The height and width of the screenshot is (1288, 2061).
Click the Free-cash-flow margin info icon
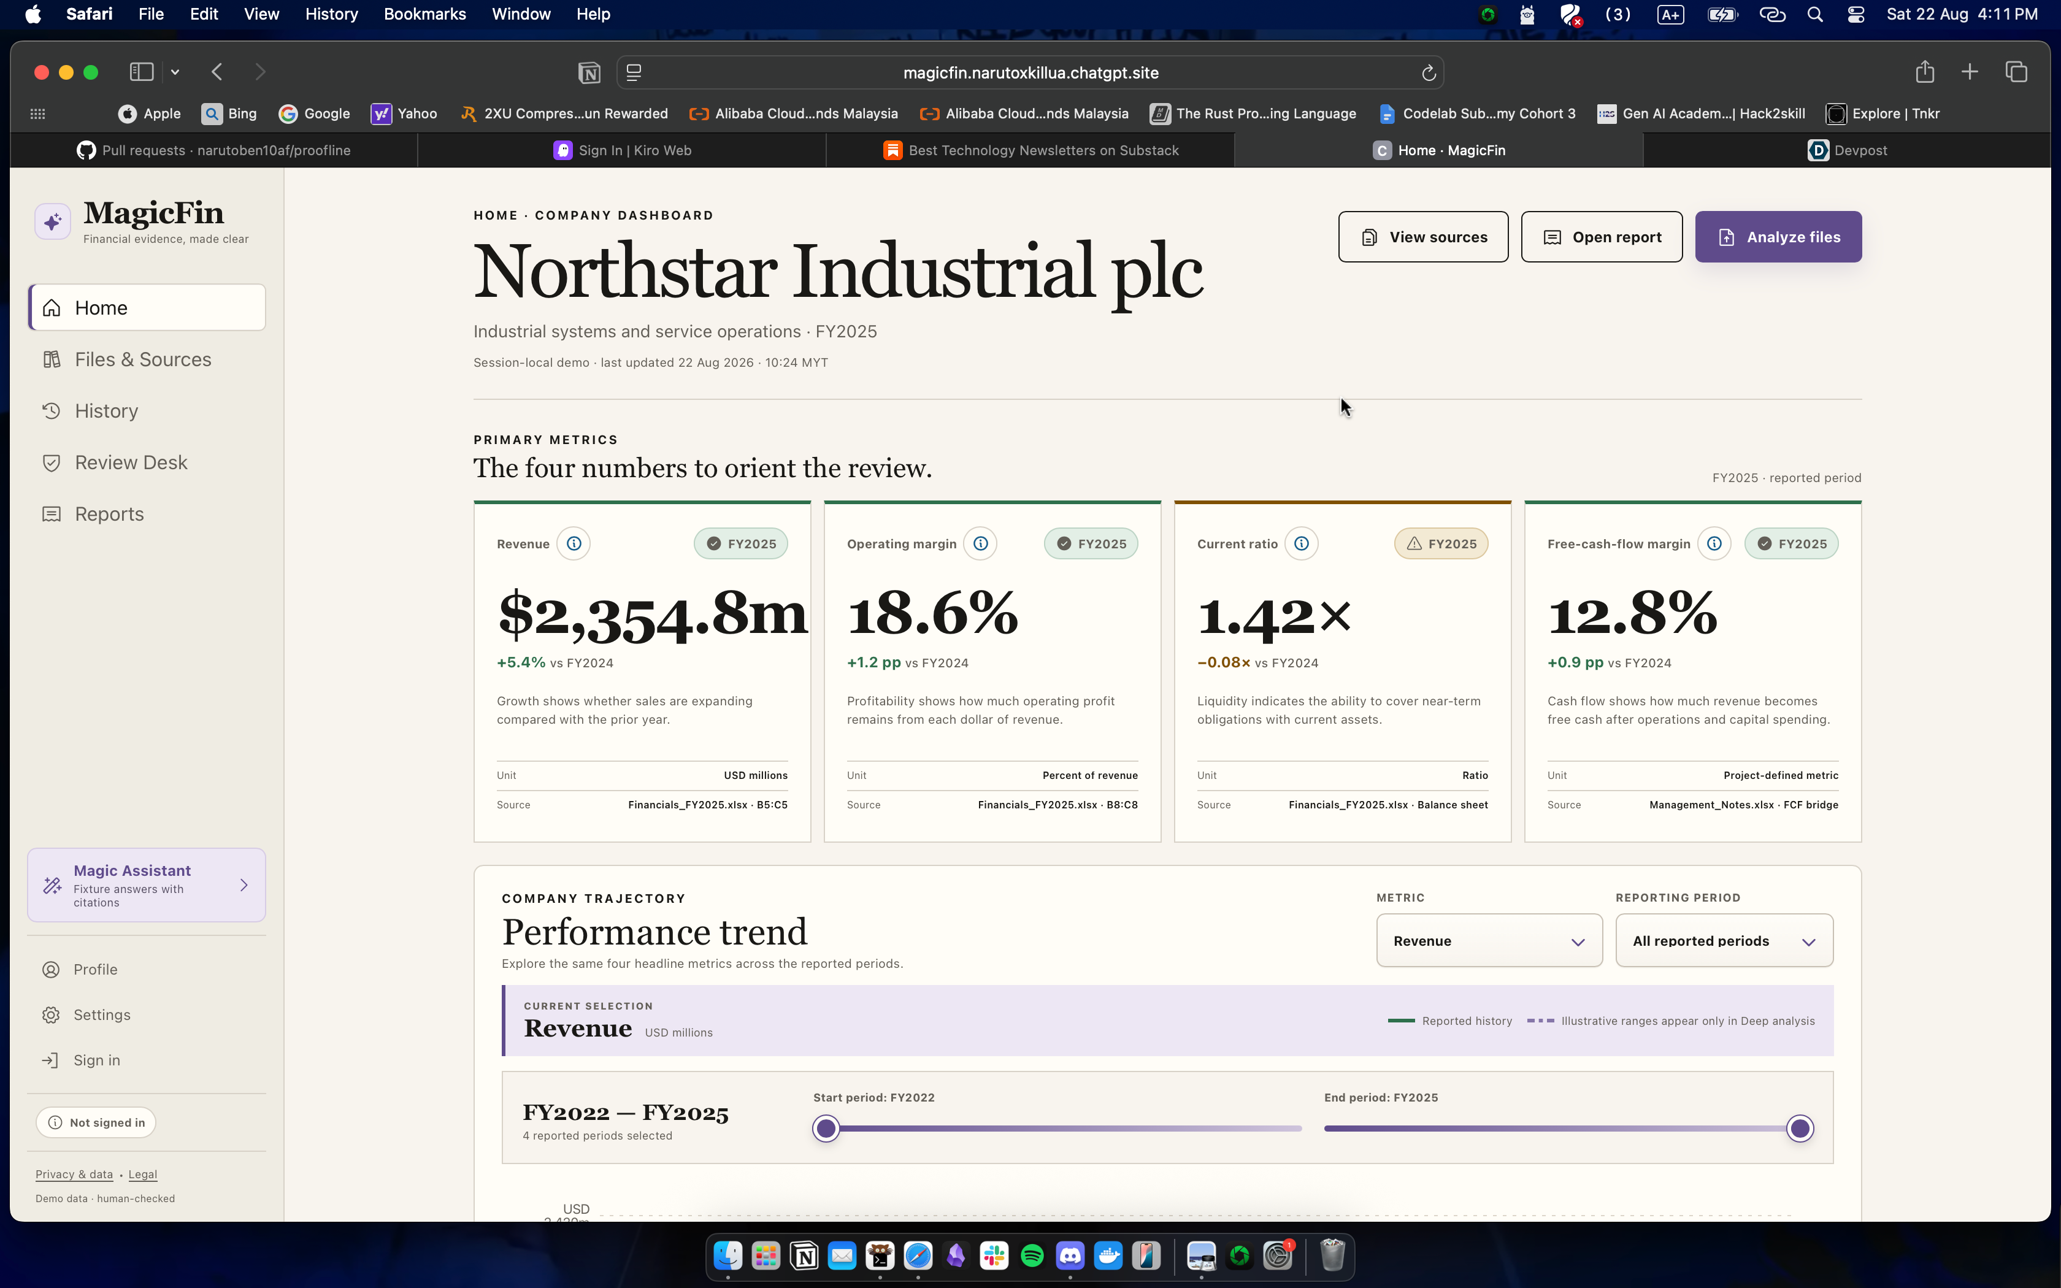point(1714,543)
